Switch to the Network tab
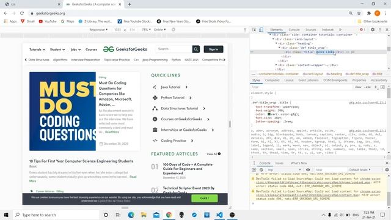 point(327,30)
